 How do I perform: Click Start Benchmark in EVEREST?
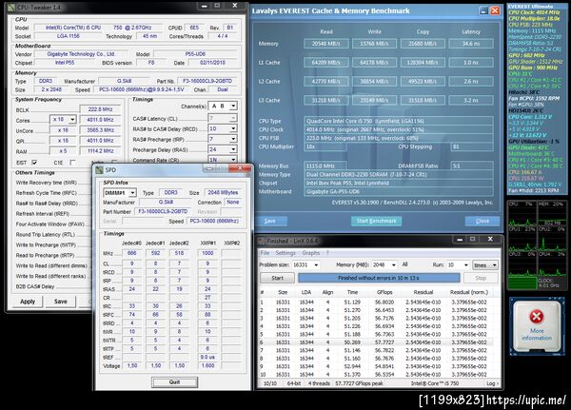tap(376, 221)
